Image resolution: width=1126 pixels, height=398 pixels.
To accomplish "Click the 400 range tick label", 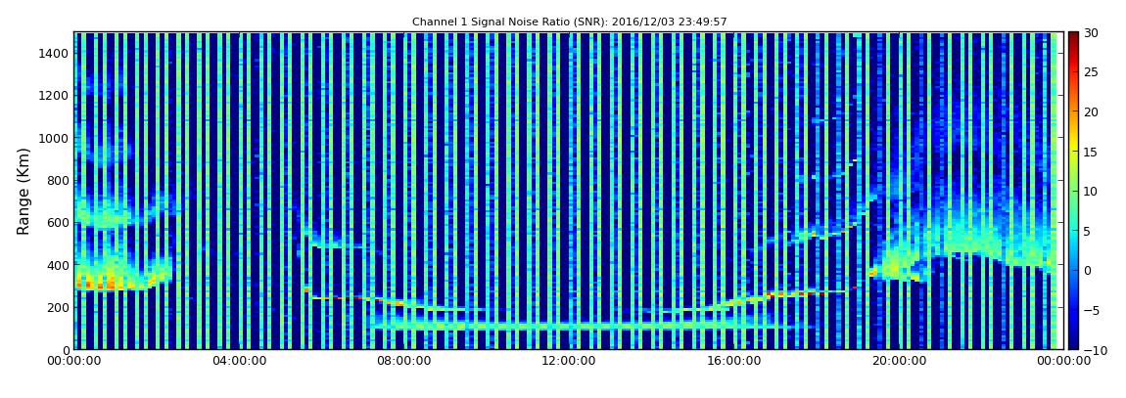I will (x=58, y=265).
